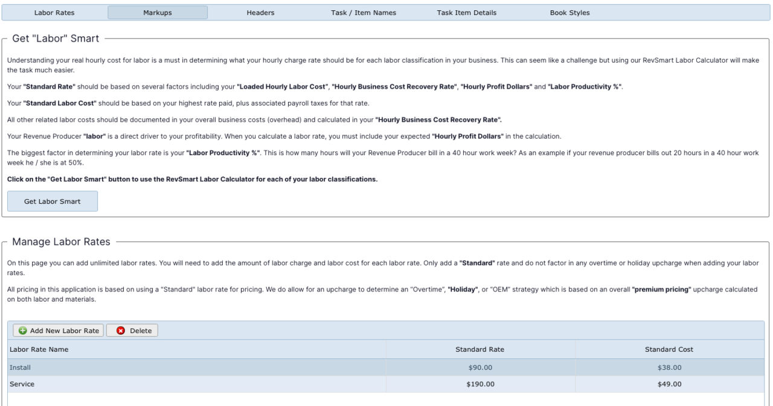The image size is (773, 406).
Task: Select the Task Item Details tab
Action: (466, 13)
